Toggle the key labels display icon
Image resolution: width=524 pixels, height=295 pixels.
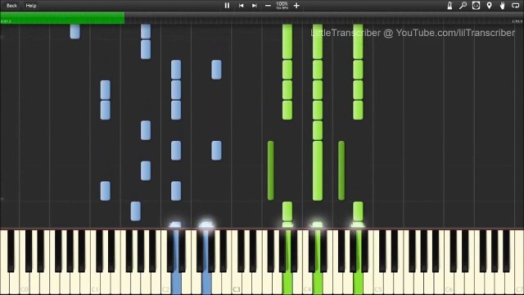476,6
